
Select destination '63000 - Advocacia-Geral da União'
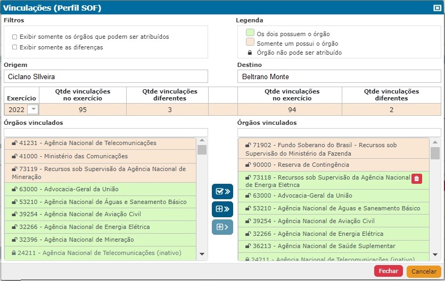click(333, 195)
